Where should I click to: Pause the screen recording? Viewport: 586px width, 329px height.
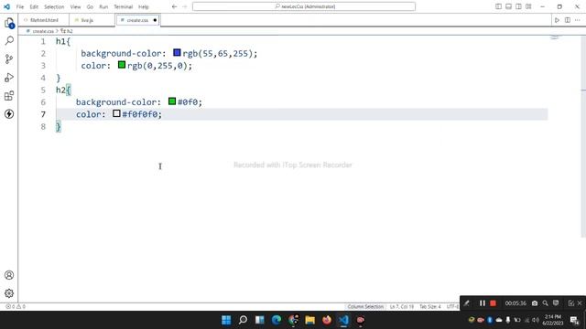click(x=483, y=303)
